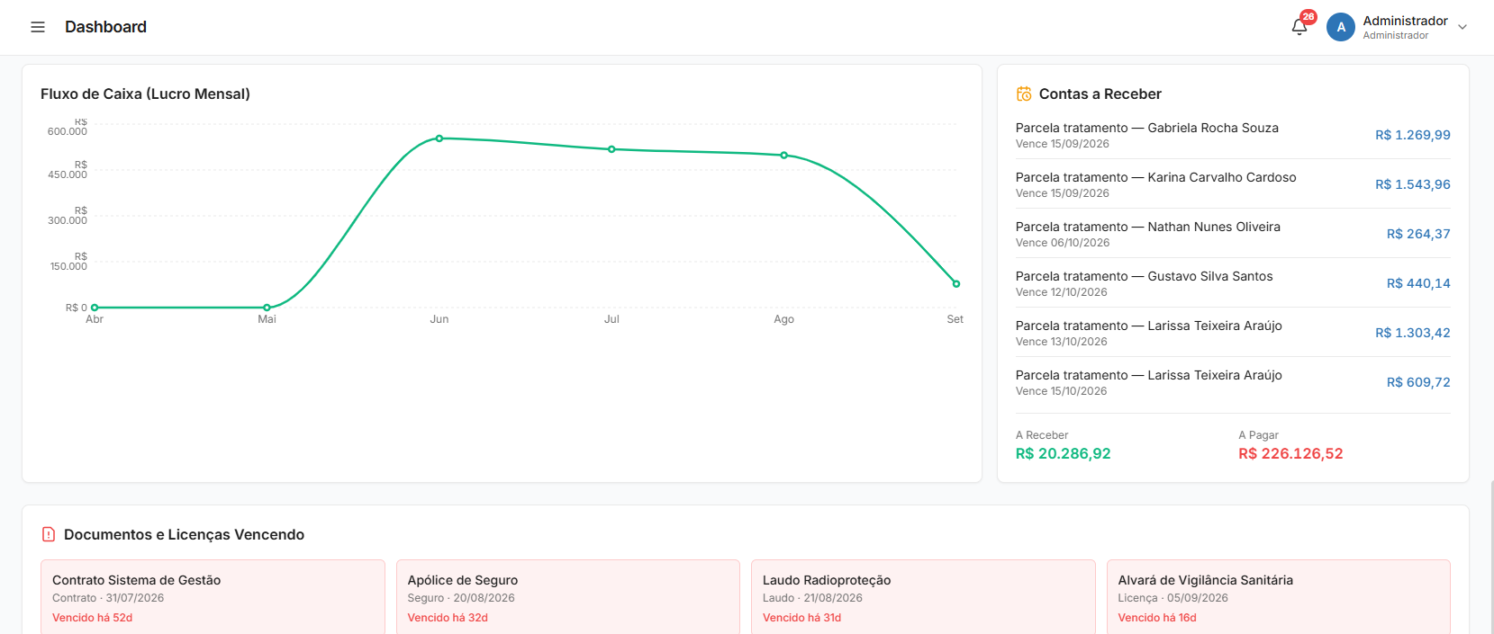
Task: Click the Contas a Receber calendar icon
Action: [x=1024, y=94]
